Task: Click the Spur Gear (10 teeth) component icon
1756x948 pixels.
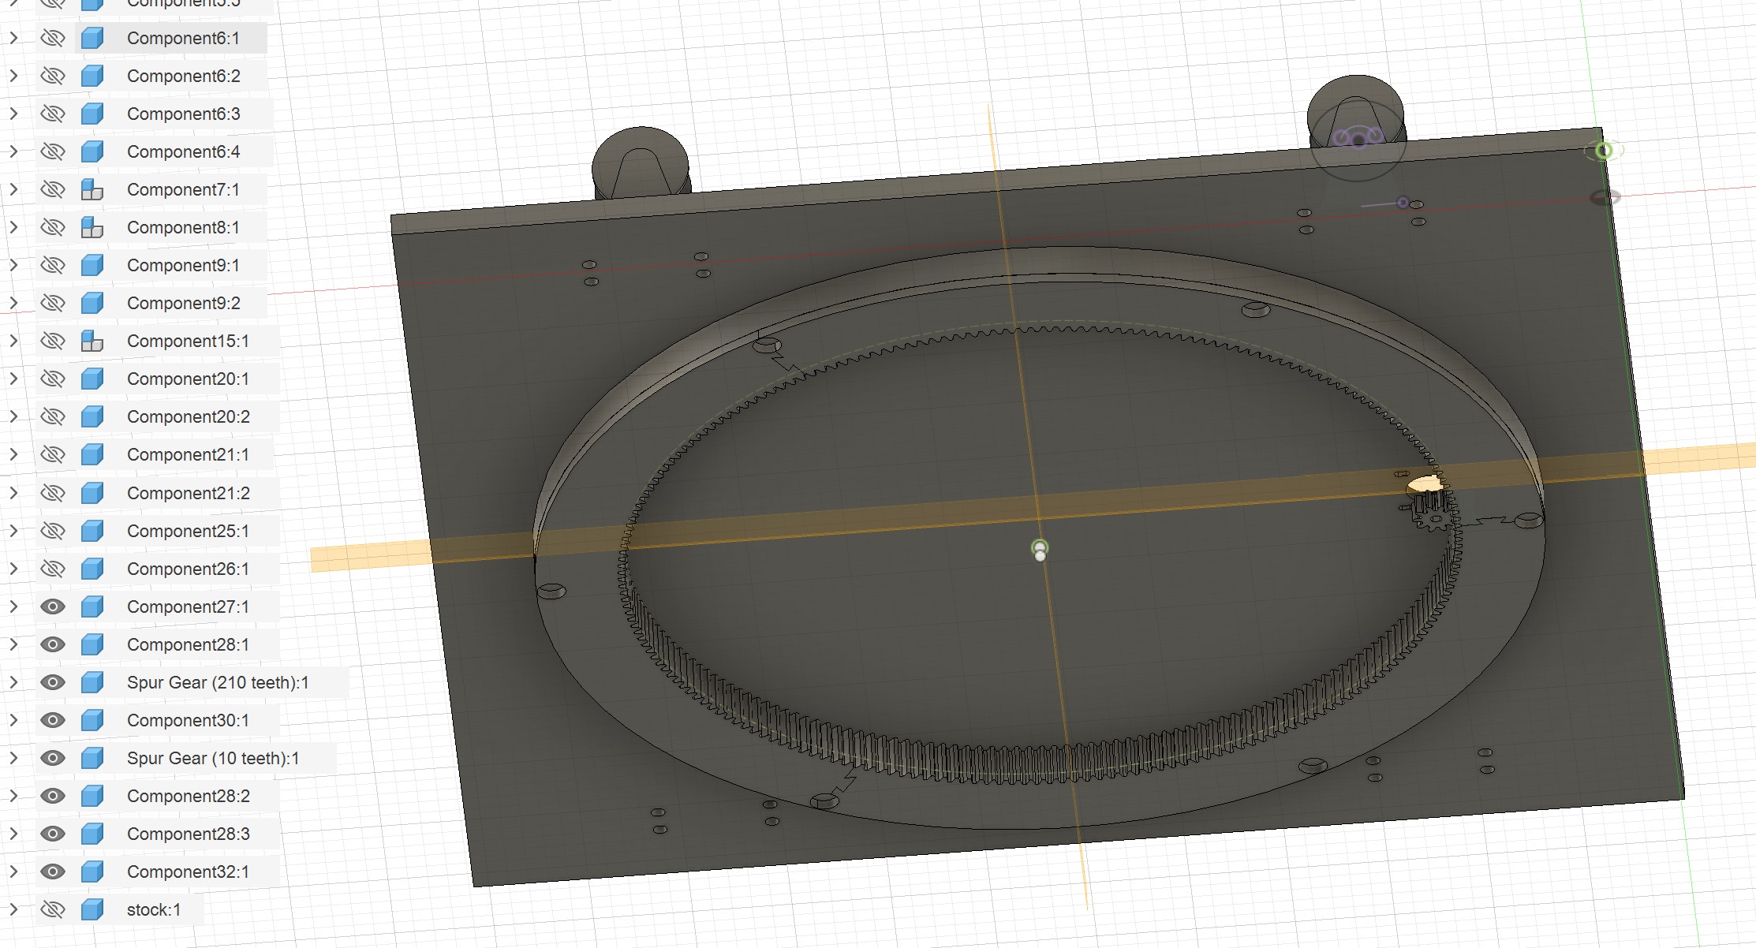Action: [92, 758]
